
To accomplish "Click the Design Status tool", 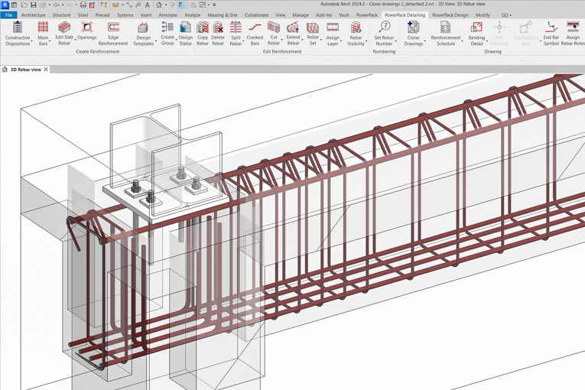I will click(185, 34).
